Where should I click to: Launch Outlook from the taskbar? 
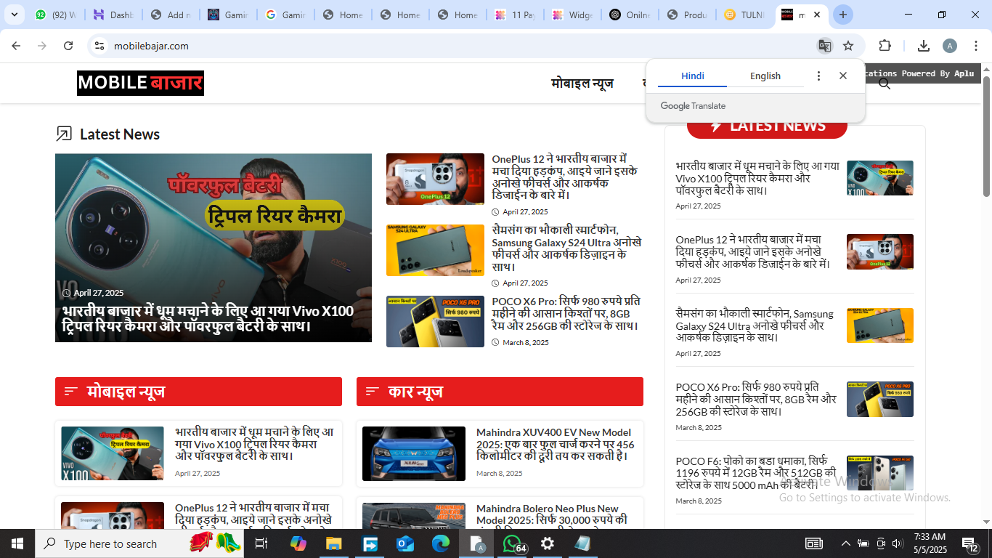click(x=405, y=543)
